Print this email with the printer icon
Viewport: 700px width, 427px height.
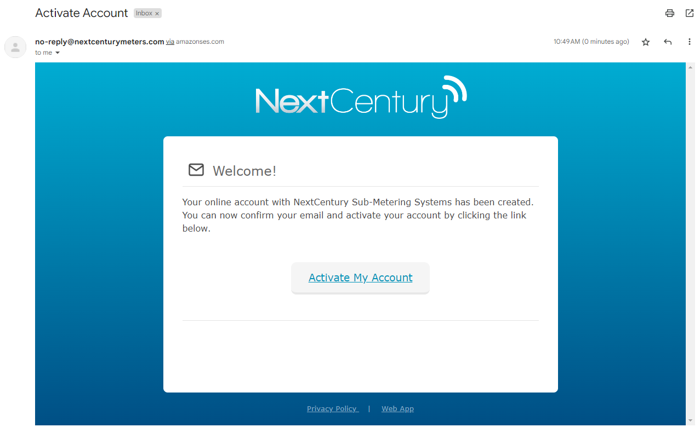coord(669,13)
